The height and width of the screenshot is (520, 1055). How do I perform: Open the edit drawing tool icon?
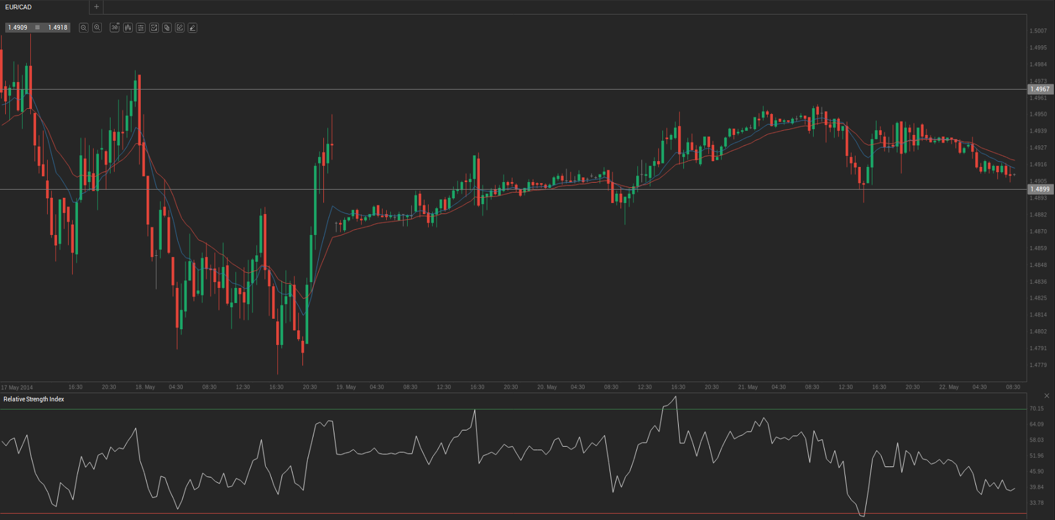[x=180, y=27]
